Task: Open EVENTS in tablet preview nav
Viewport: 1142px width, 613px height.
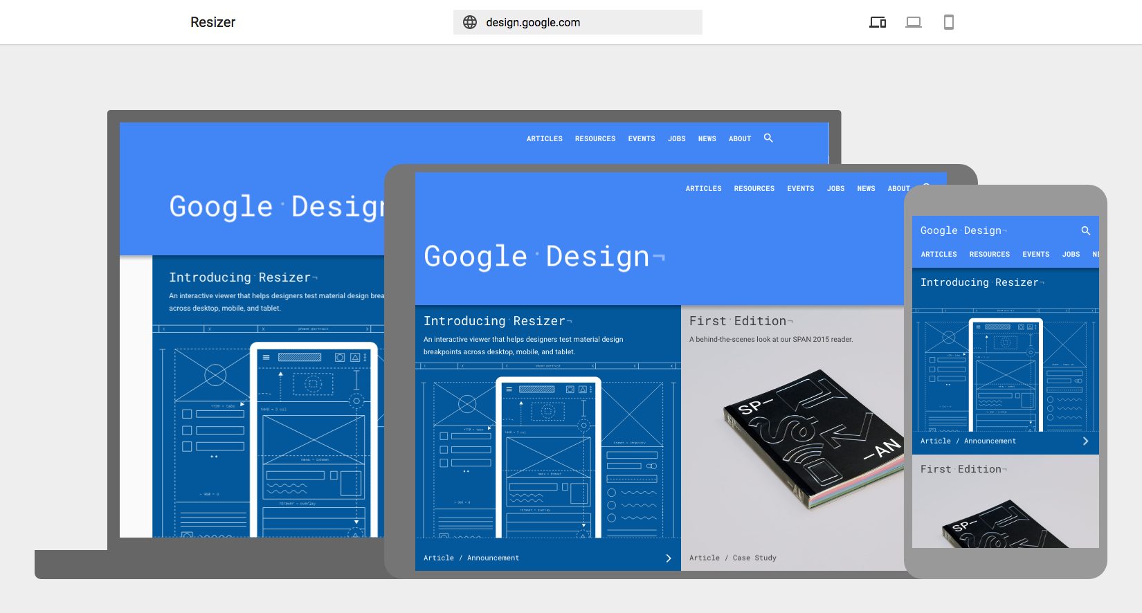Action: pos(801,189)
